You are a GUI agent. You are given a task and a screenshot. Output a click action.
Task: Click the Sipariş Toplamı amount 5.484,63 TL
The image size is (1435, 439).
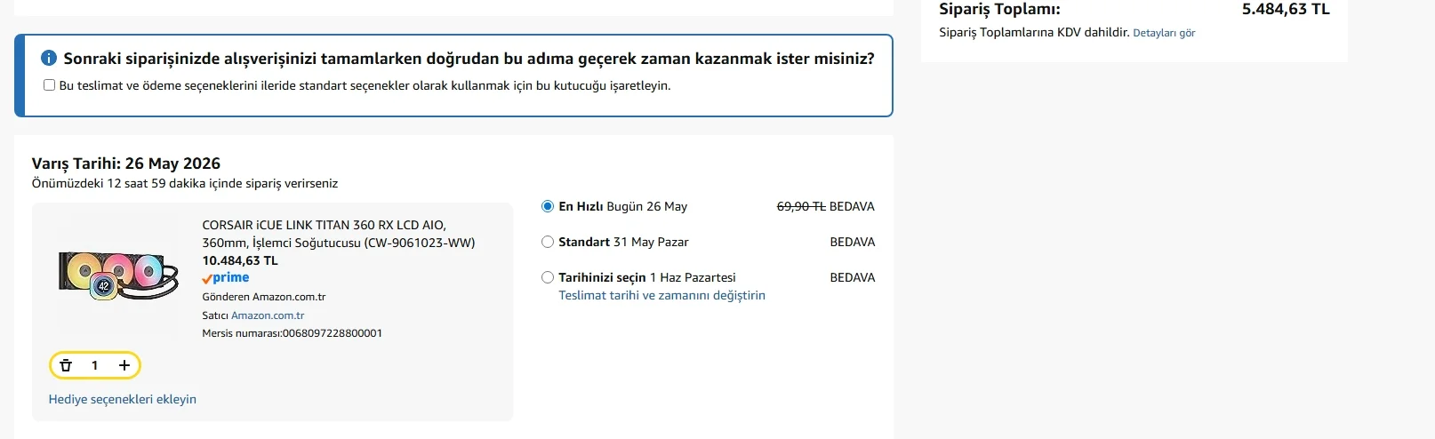pos(1286,9)
